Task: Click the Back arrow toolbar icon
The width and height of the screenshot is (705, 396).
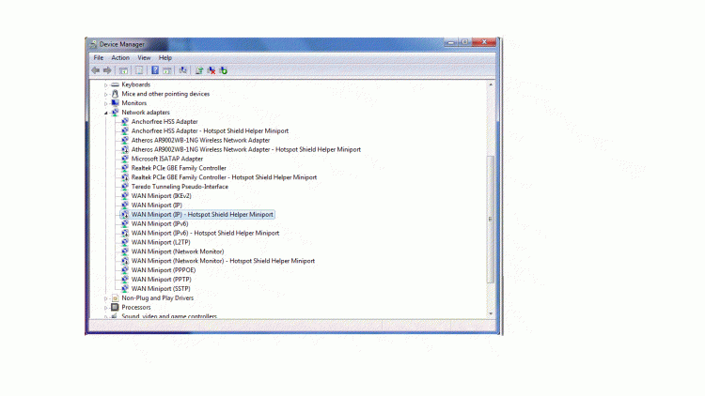Action: pos(95,70)
